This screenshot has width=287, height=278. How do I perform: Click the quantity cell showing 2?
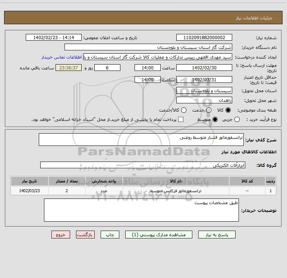tap(67, 191)
